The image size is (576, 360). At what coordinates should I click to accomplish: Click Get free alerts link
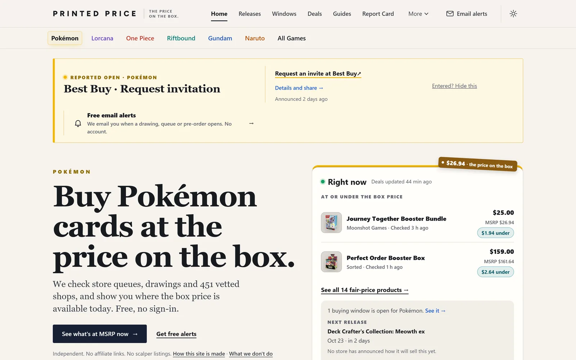click(176, 334)
